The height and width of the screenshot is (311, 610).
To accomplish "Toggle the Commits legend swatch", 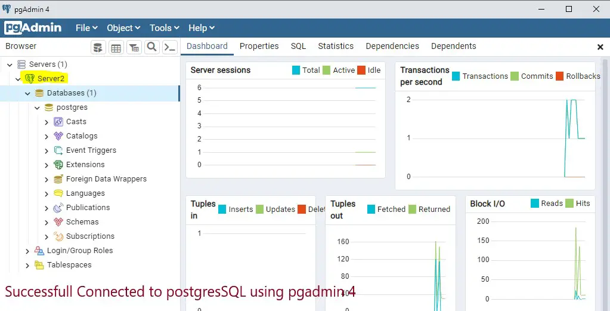I will click(515, 76).
